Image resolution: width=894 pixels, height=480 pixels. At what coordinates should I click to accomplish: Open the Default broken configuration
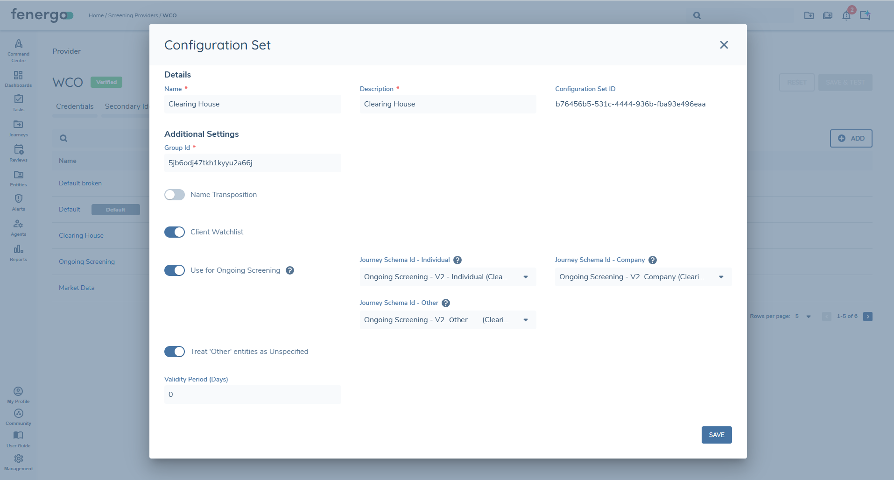tap(80, 184)
